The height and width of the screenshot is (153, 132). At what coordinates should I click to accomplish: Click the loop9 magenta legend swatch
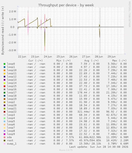pos(5,134)
